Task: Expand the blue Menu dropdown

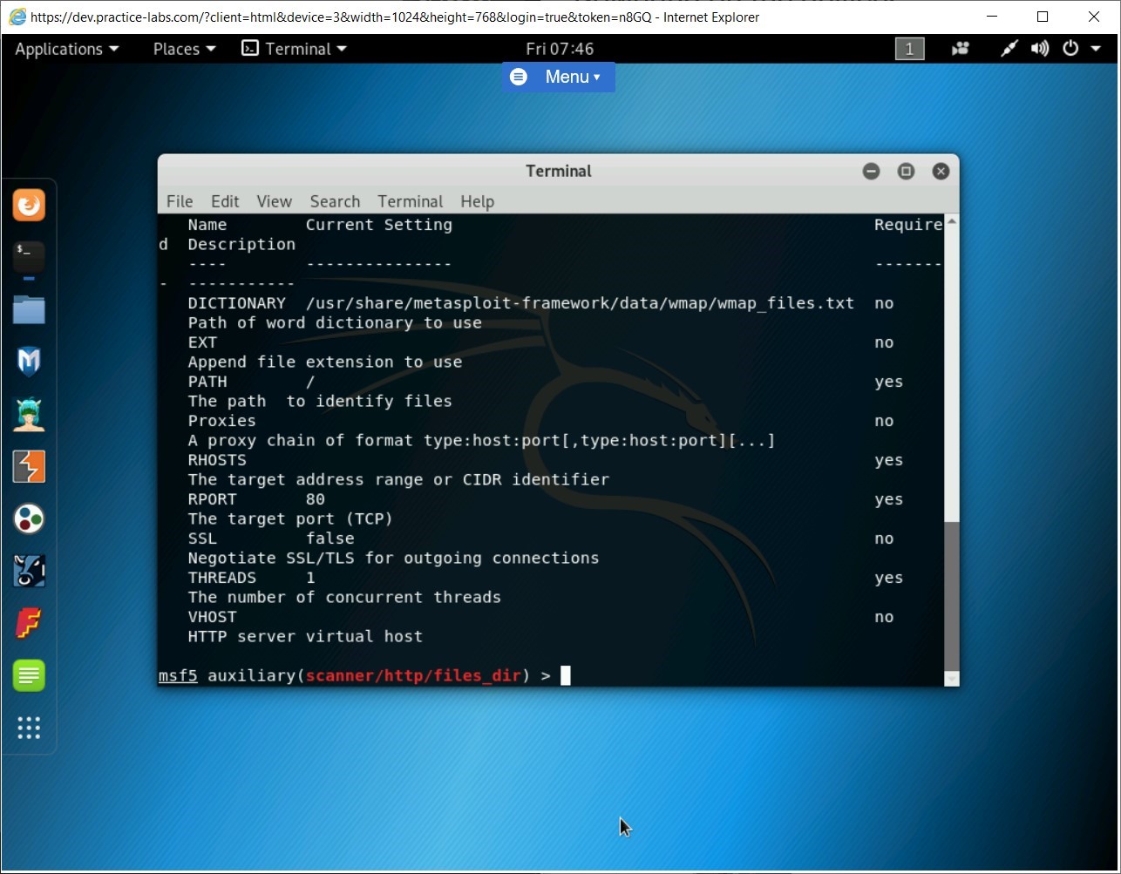Action: point(558,77)
